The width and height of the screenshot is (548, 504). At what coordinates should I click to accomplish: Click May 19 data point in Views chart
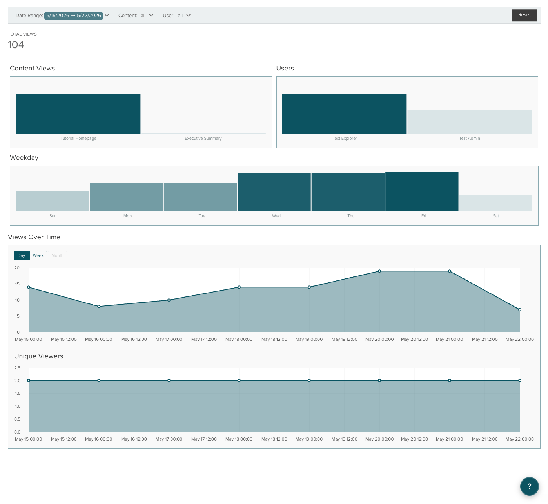(x=309, y=287)
